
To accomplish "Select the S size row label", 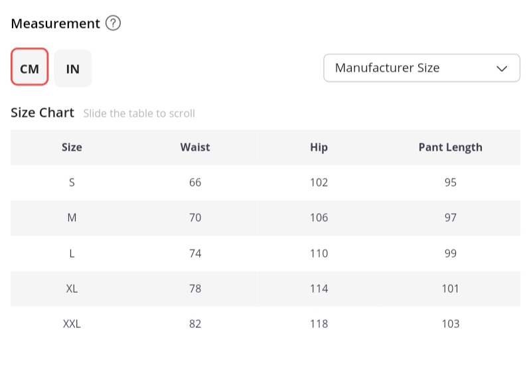I will click(x=72, y=183).
